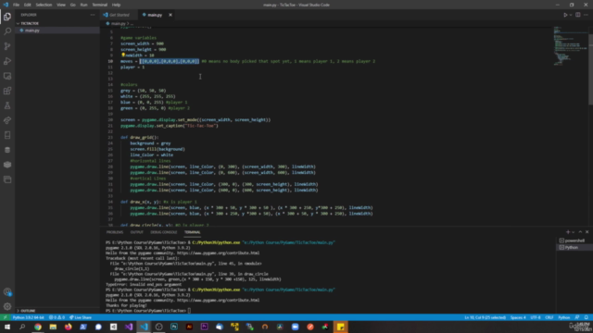Image resolution: width=593 pixels, height=333 pixels.
Task: Open Photoshop from the taskbar
Action: coord(174,327)
